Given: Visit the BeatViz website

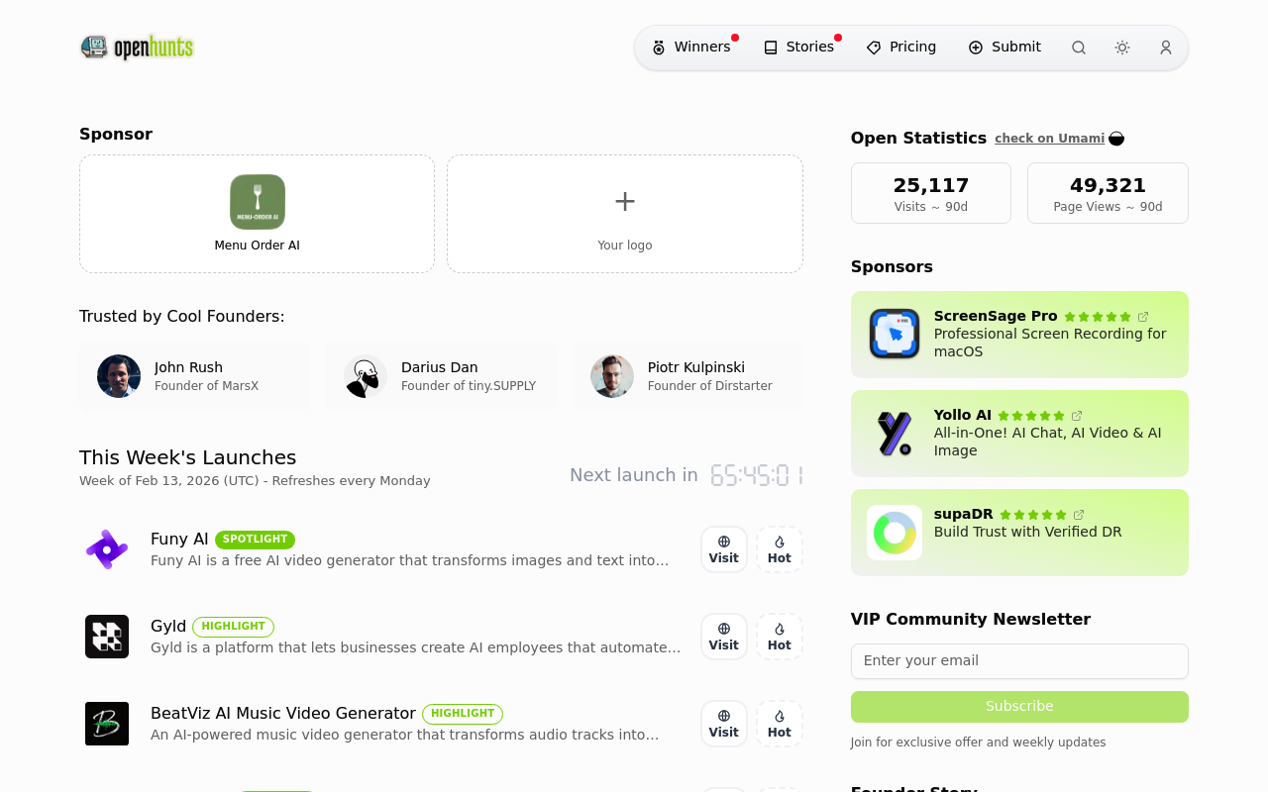Looking at the screenshot, I should click(724, 724).
